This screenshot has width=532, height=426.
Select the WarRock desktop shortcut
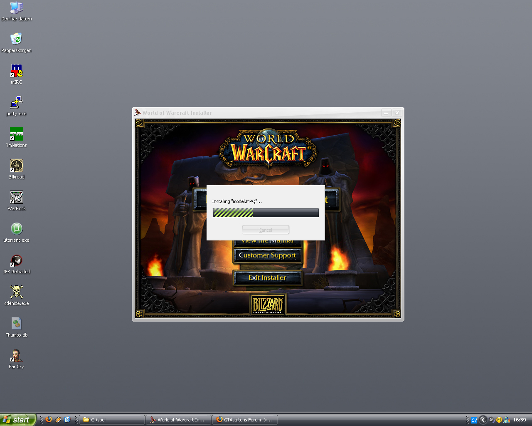click(16, 201)
